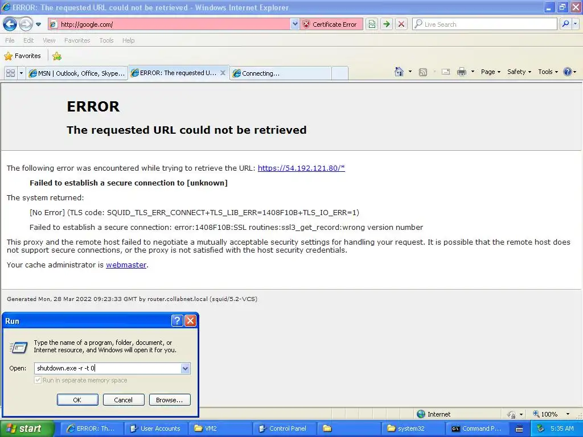This screenshot has width=583, height=437.
Task: Select the ERROR requested URL tab
Action: click(174, 73)
